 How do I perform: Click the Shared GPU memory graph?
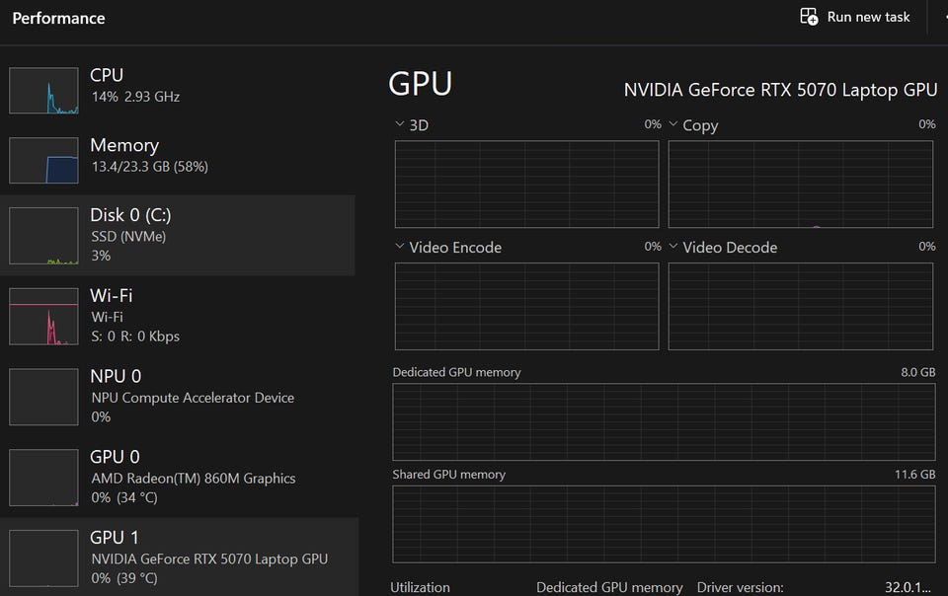(664, 524)
